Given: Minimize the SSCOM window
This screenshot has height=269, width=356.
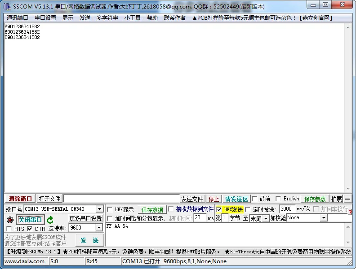Looking at the screenshot, I should pyautogui.click(x=314, y=5).
